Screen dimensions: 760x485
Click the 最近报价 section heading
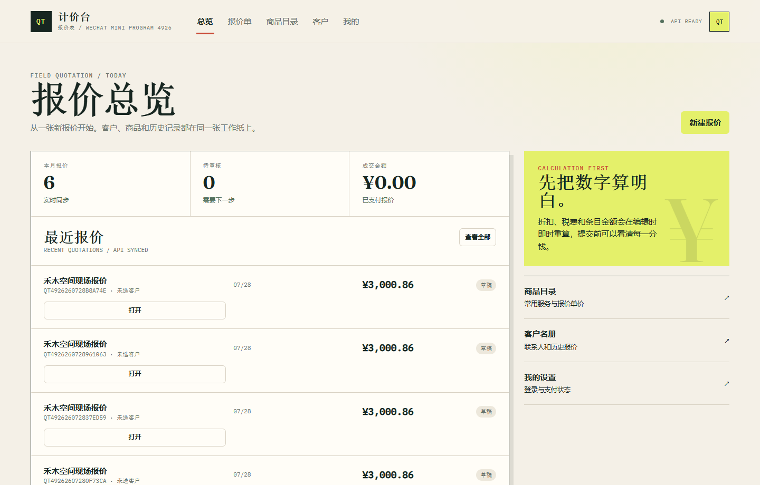point(74,237)
